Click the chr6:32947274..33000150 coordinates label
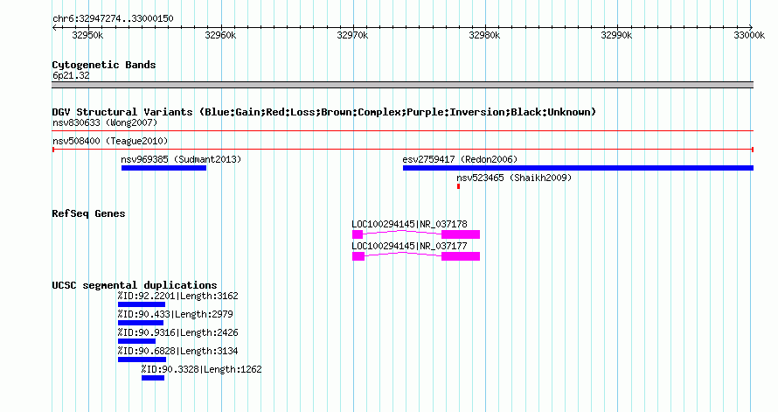 point(113,19)
